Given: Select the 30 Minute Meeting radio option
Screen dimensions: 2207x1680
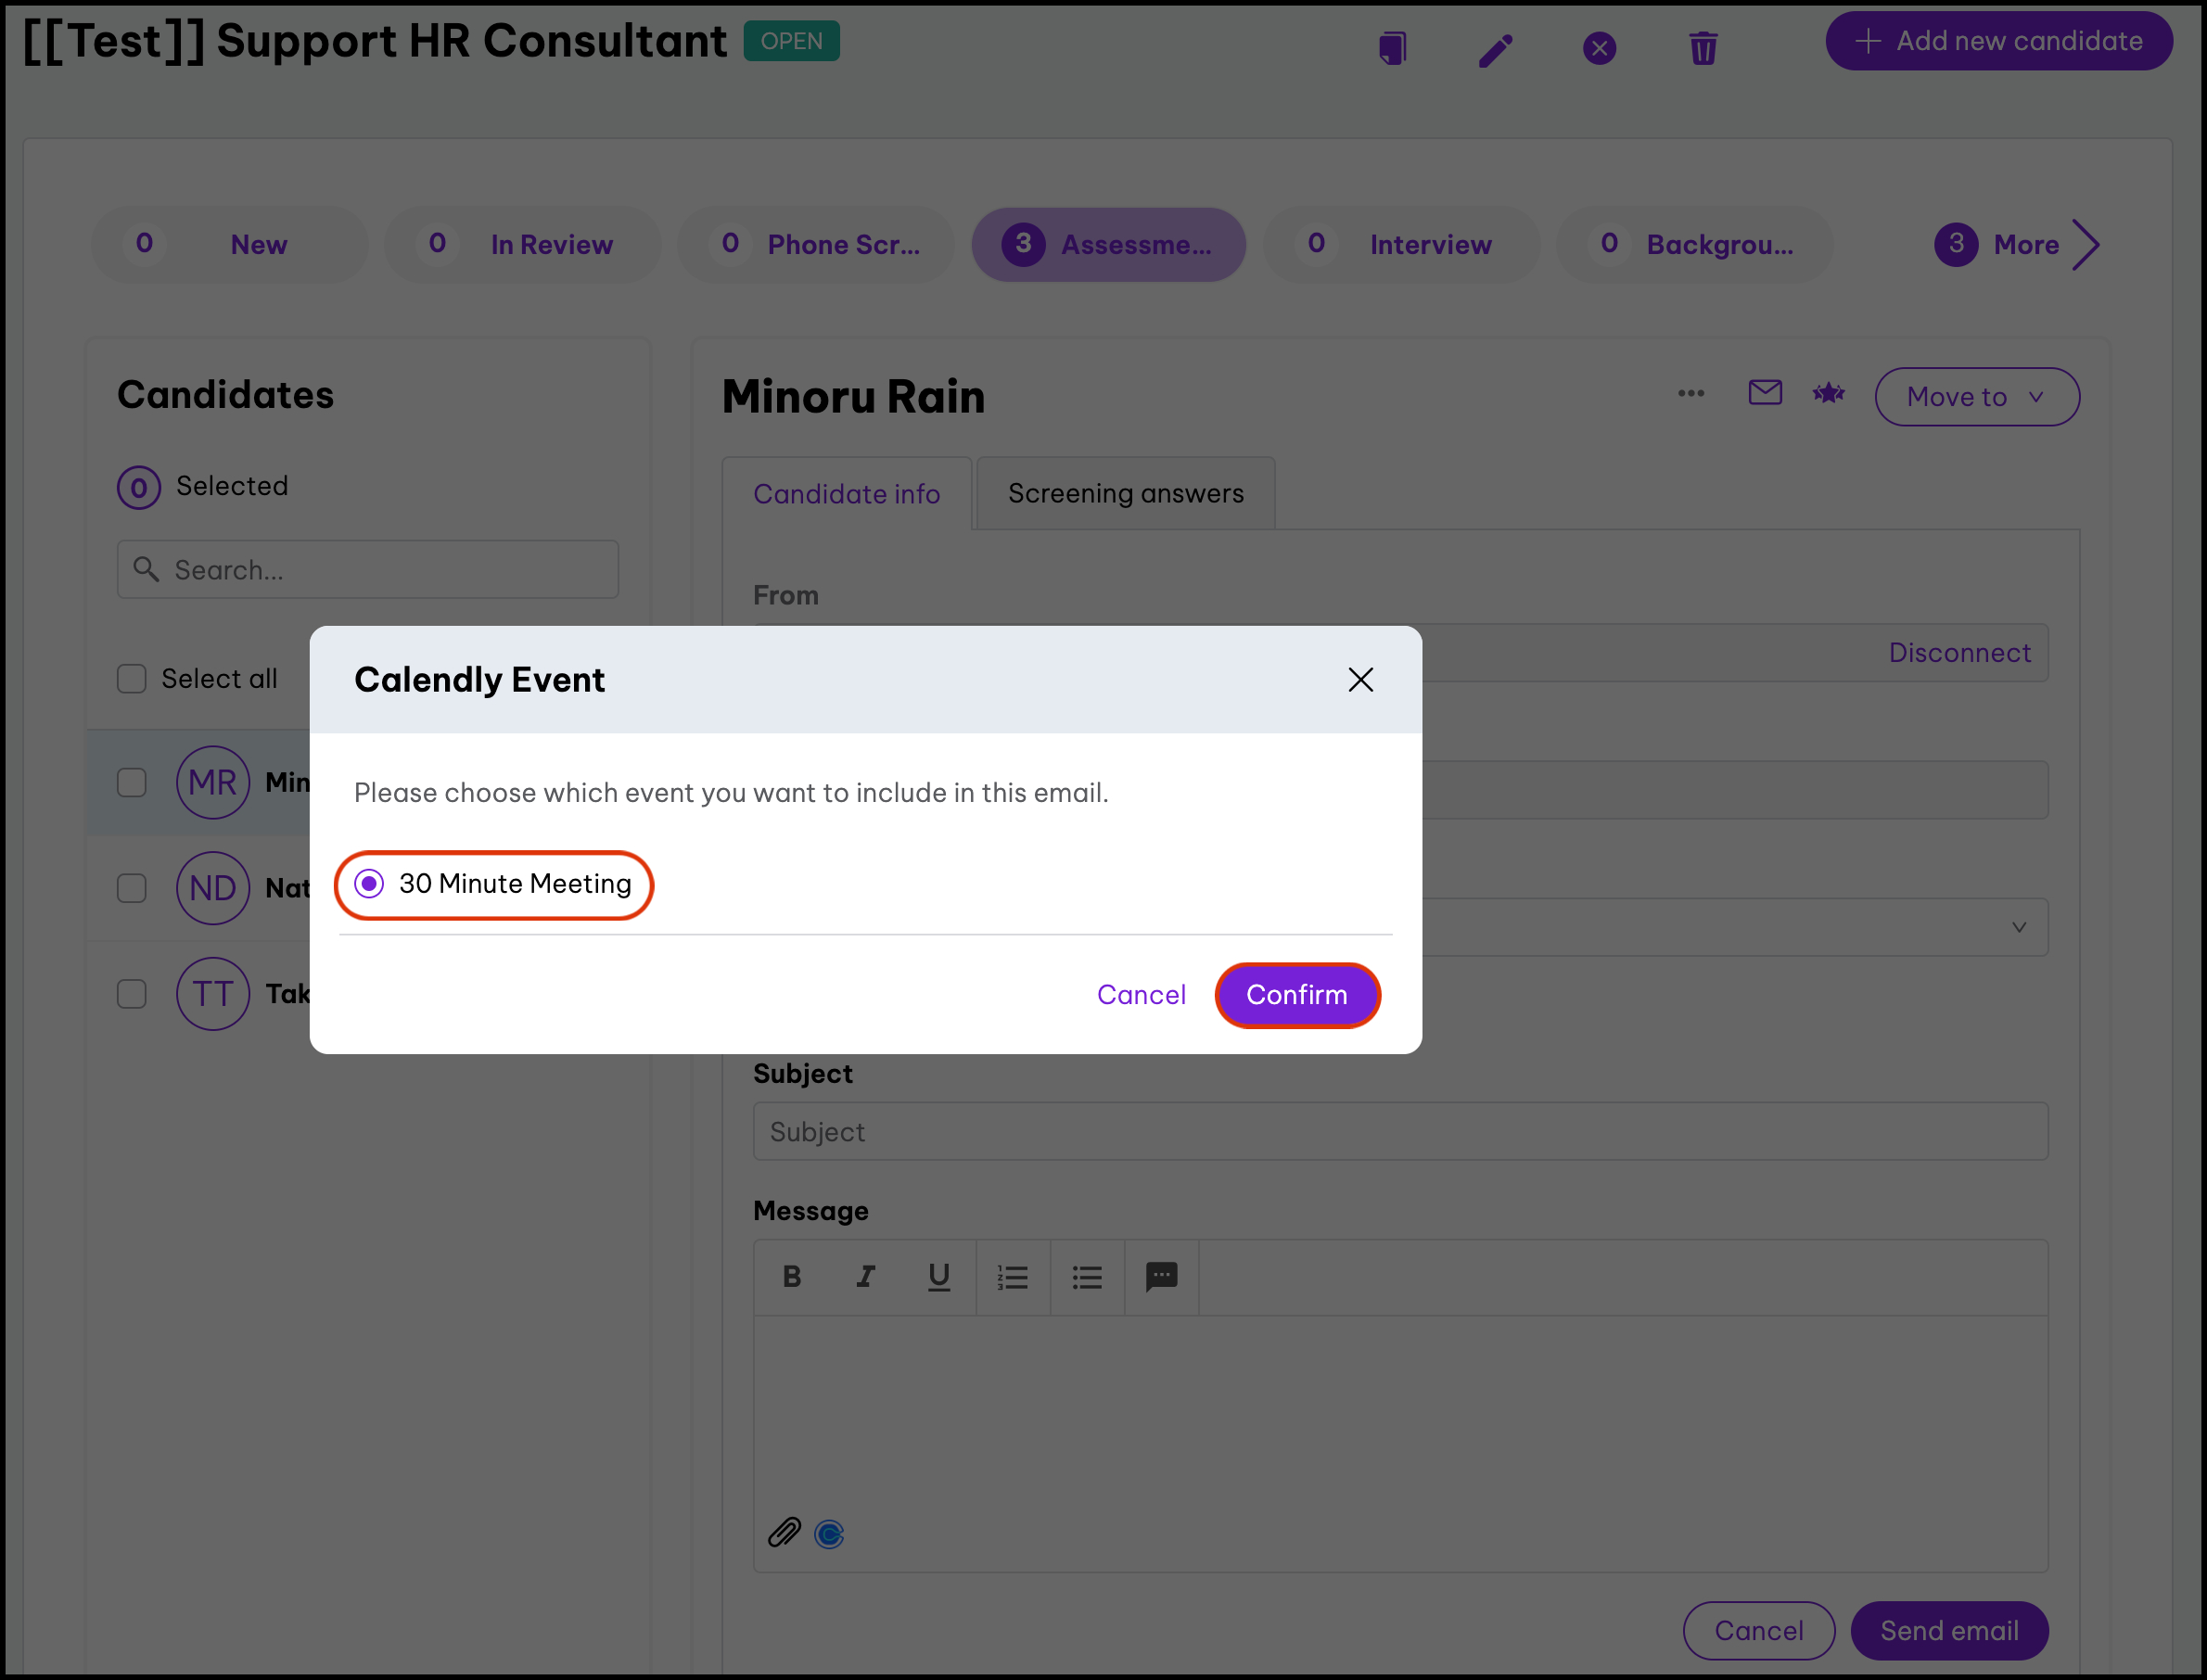Looking at the screenshot, I should [370, 884].
